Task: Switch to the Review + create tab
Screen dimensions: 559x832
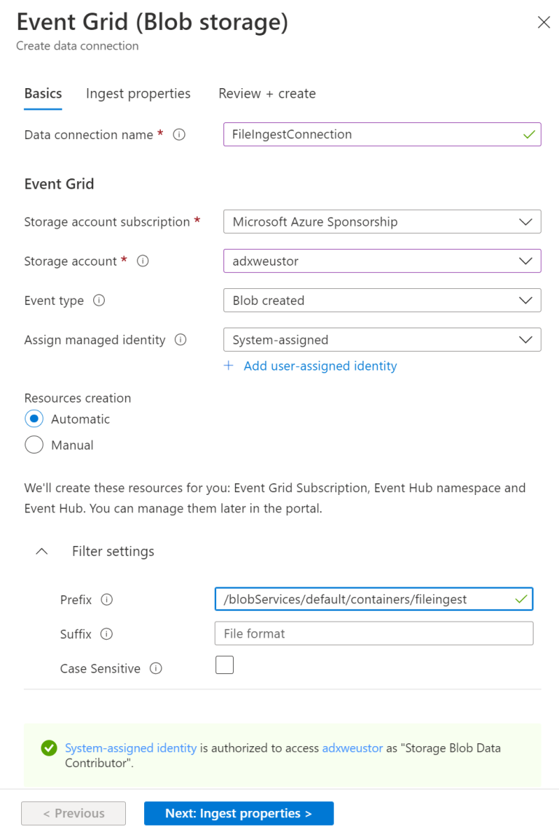Action: coord(266,93)
